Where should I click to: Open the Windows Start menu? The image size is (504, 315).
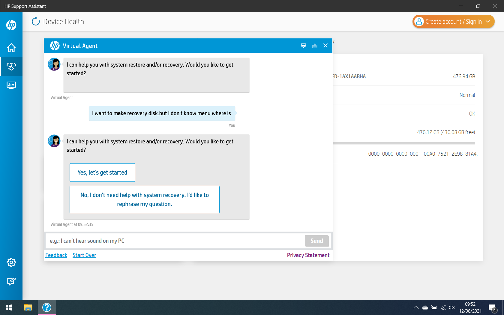click(9, 307)
